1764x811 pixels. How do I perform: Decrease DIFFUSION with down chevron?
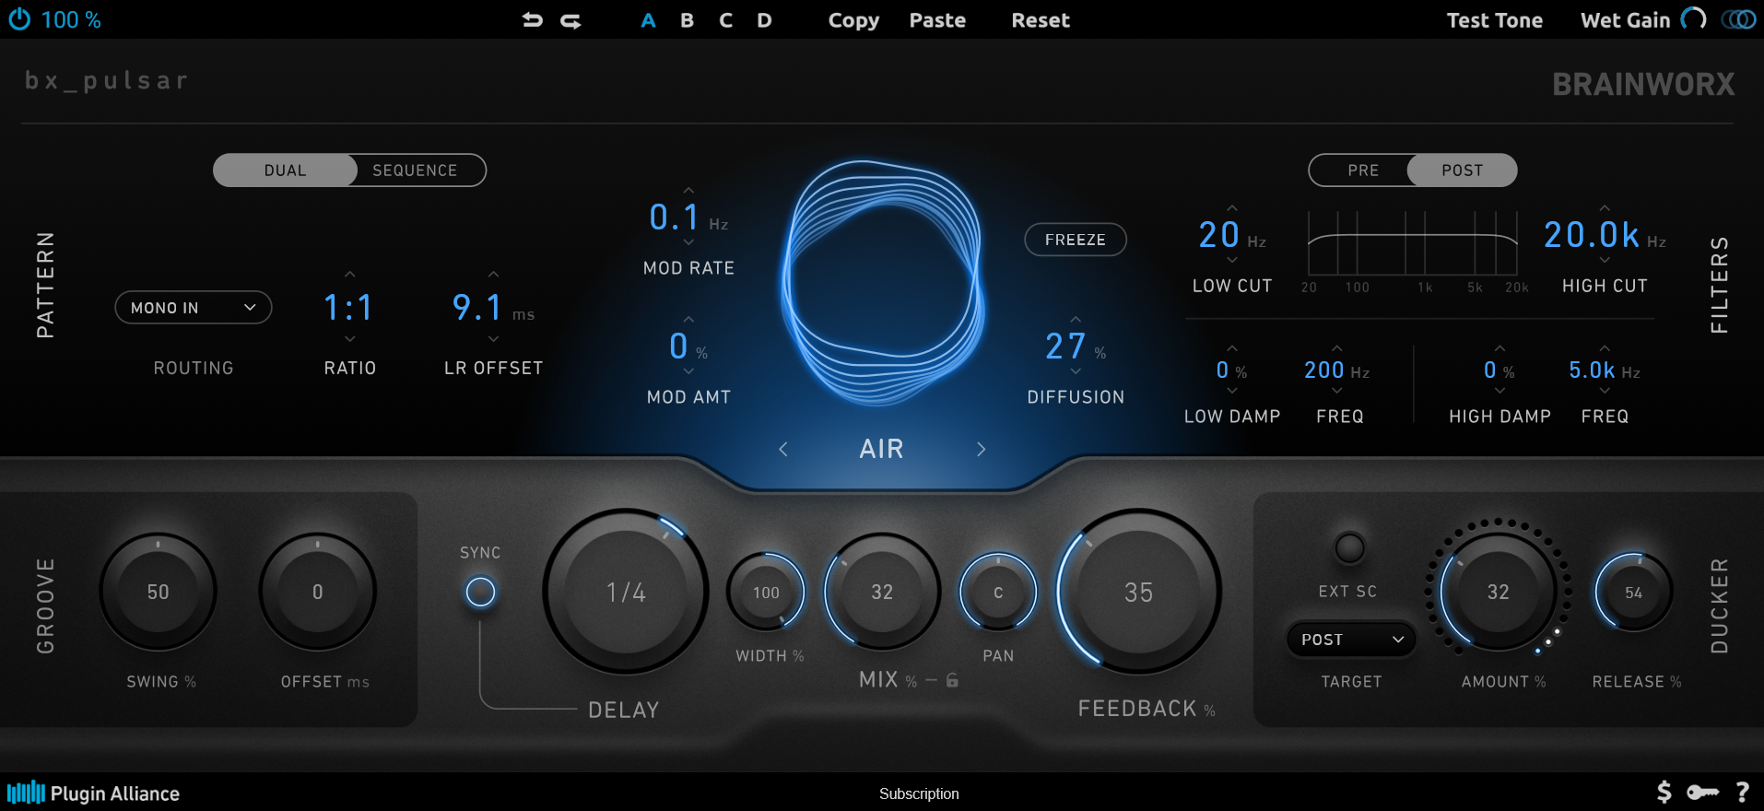pos(1076,371)
